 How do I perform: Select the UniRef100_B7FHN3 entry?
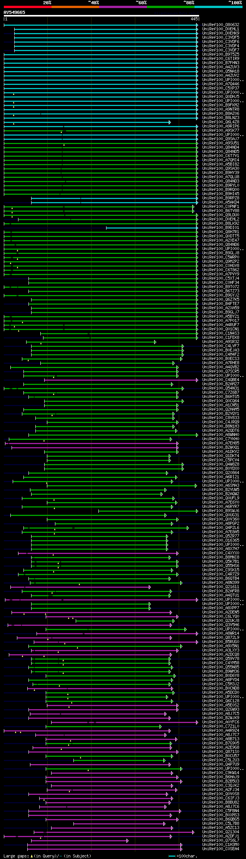point(221,63)
